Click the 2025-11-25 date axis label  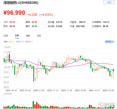pos(66,90)
